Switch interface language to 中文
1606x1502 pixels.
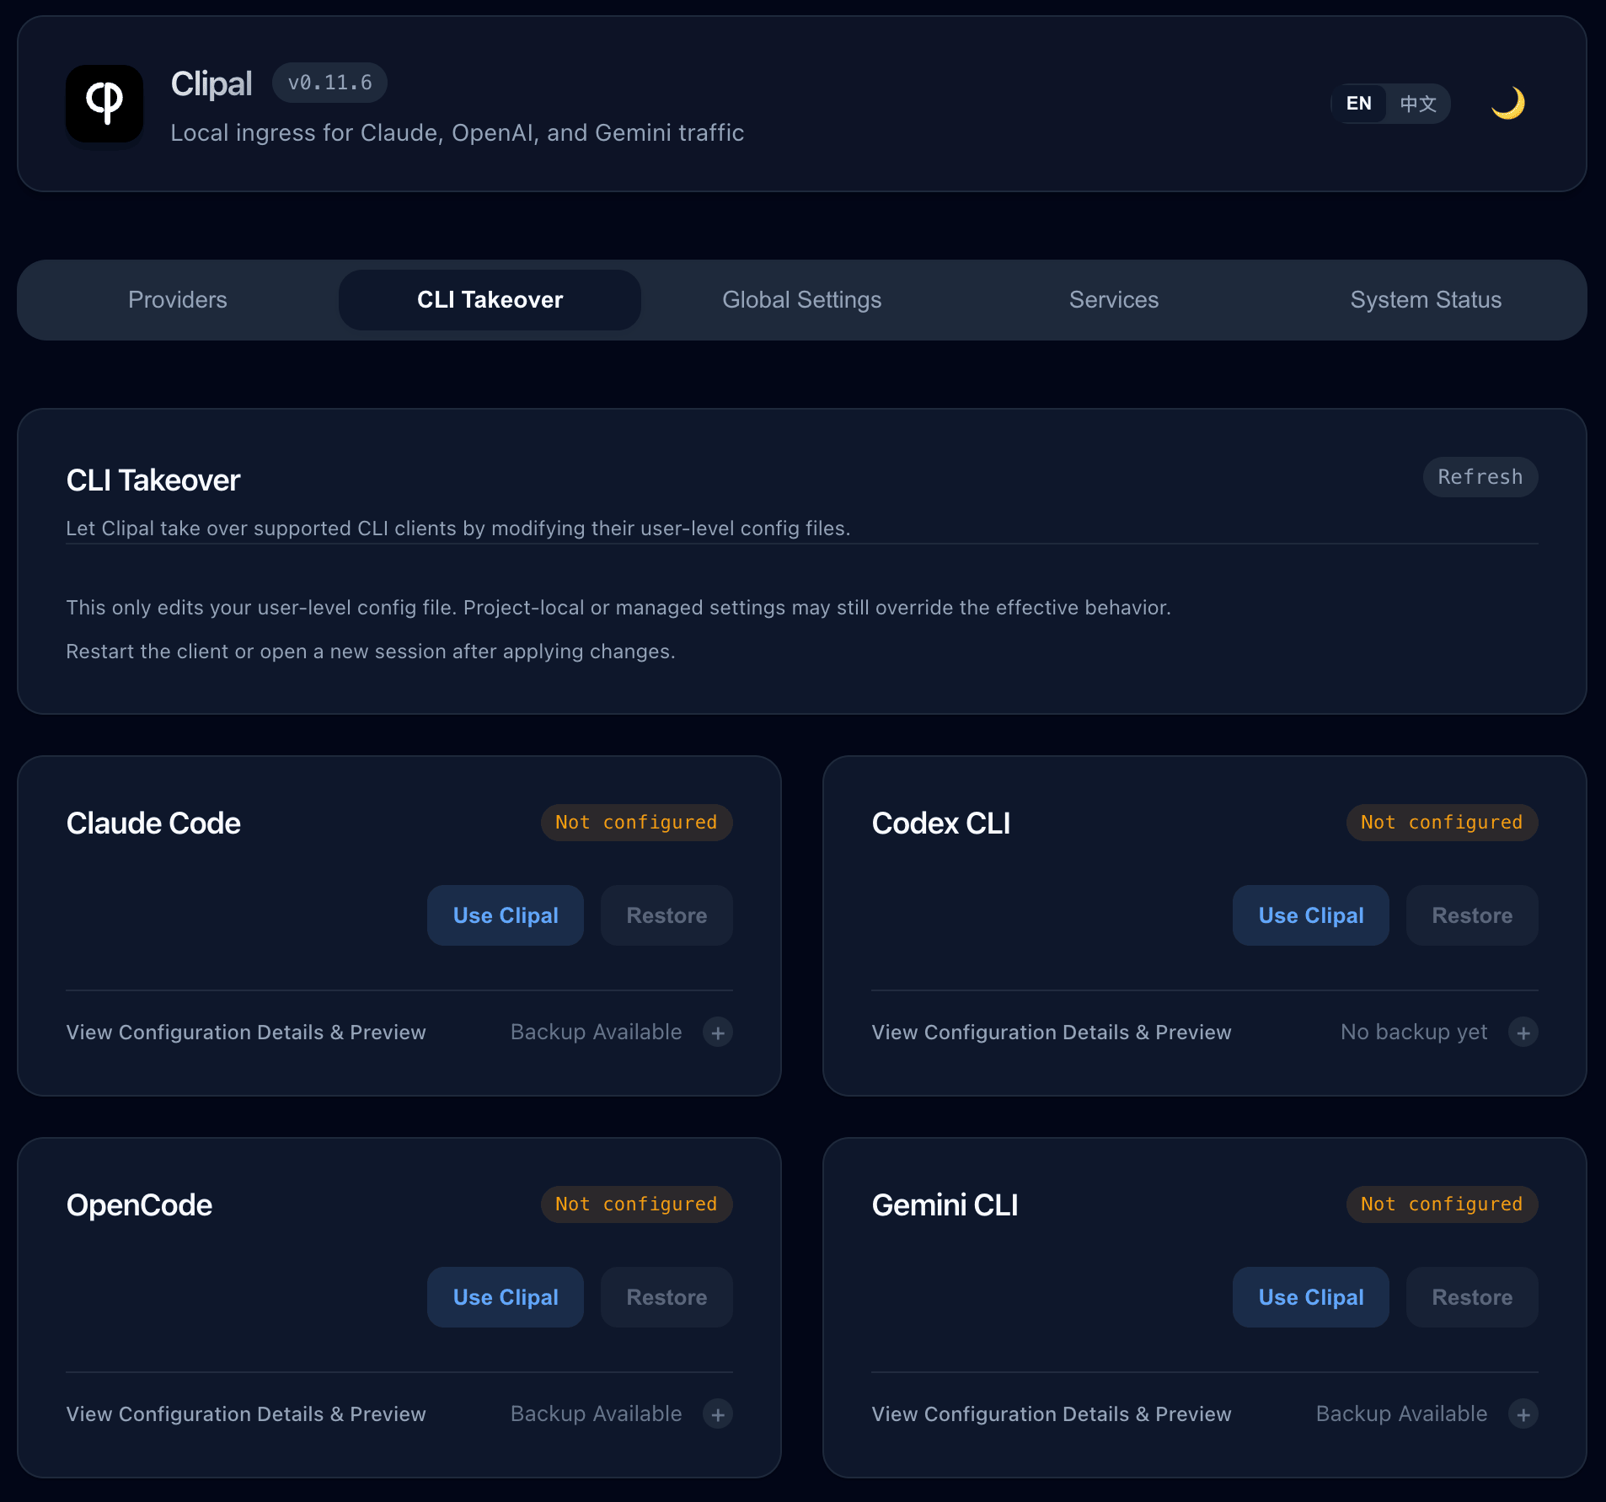pos(1418,103)
